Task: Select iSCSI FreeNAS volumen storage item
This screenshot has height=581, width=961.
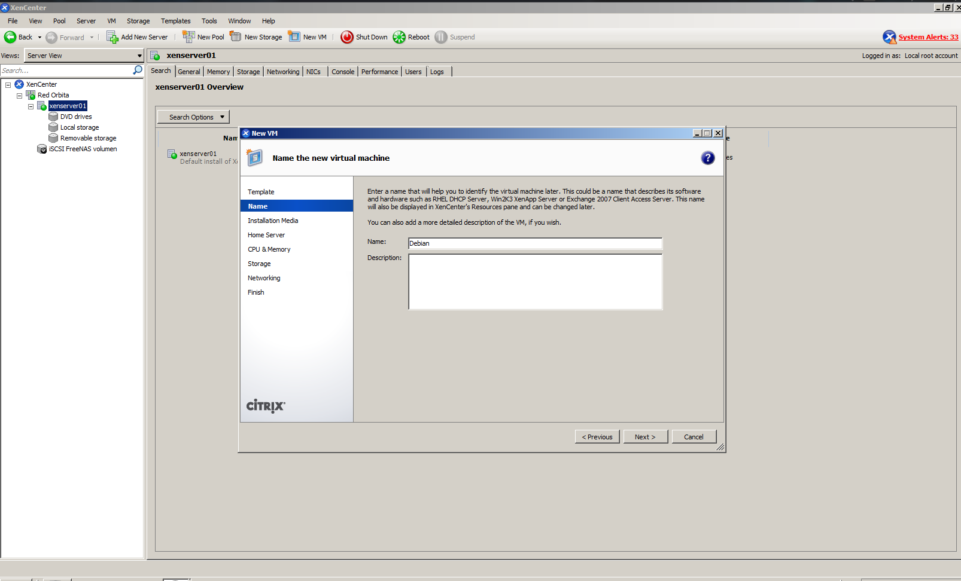Action: click(83, 149)
